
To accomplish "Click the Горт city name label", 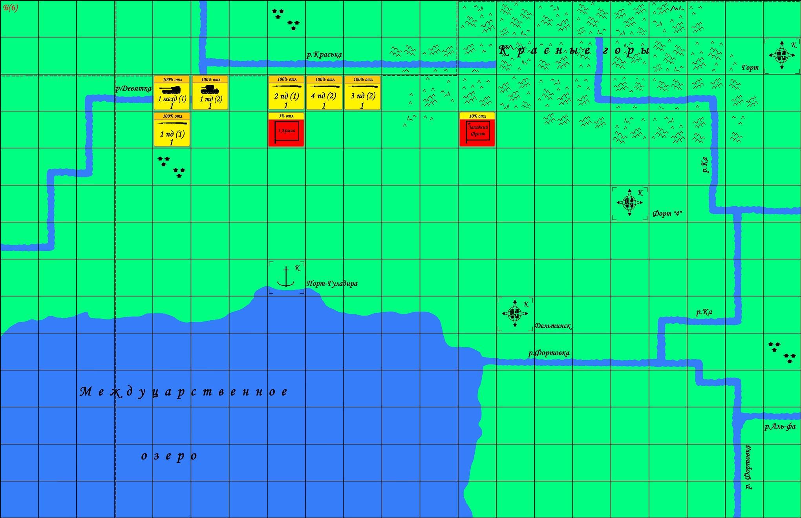I will pos(750,68).
